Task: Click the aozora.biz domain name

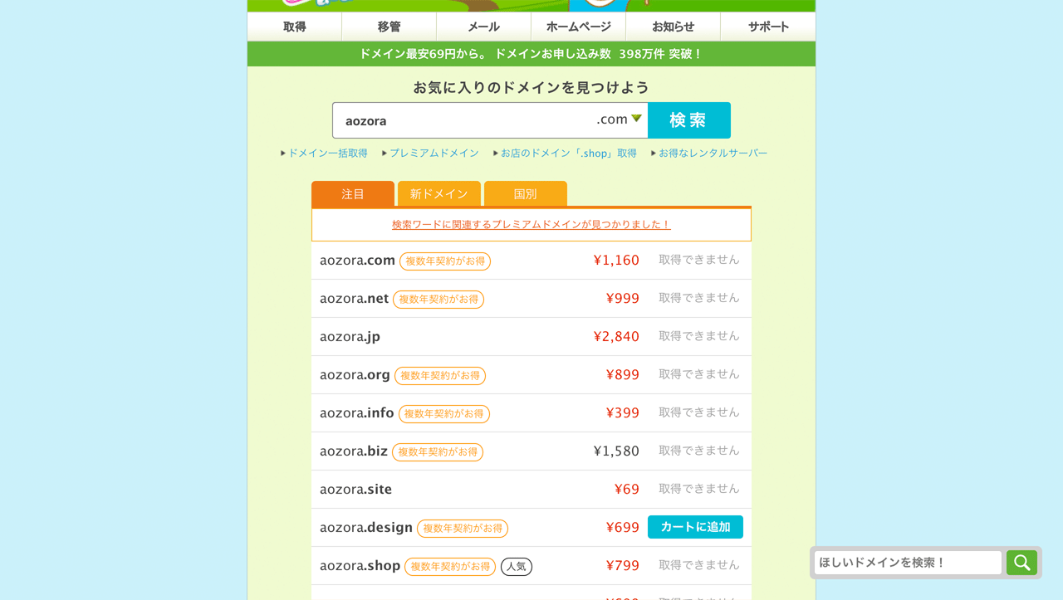Action: 354,451
